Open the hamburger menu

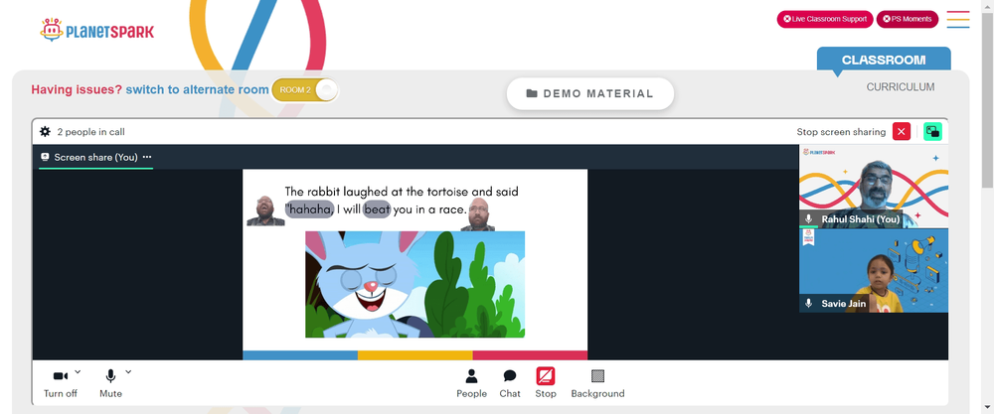tap(958, 19)
